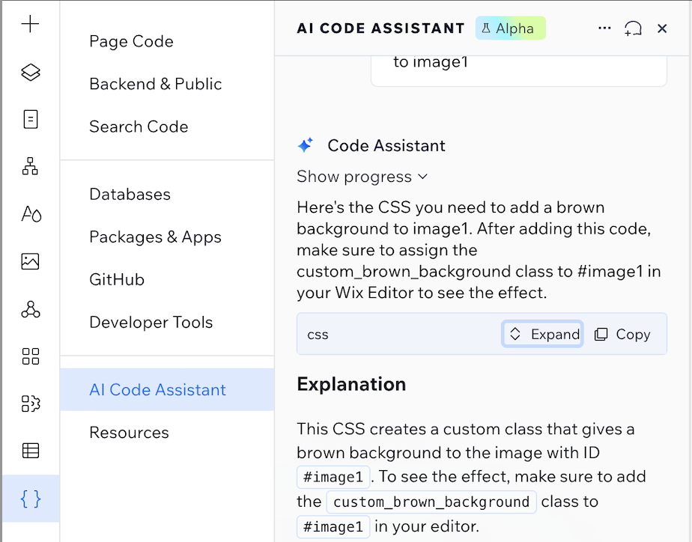Viewport: 692px width, 542px height.
Task: Select Search Code menu item
Action: [x=139, y=127]
